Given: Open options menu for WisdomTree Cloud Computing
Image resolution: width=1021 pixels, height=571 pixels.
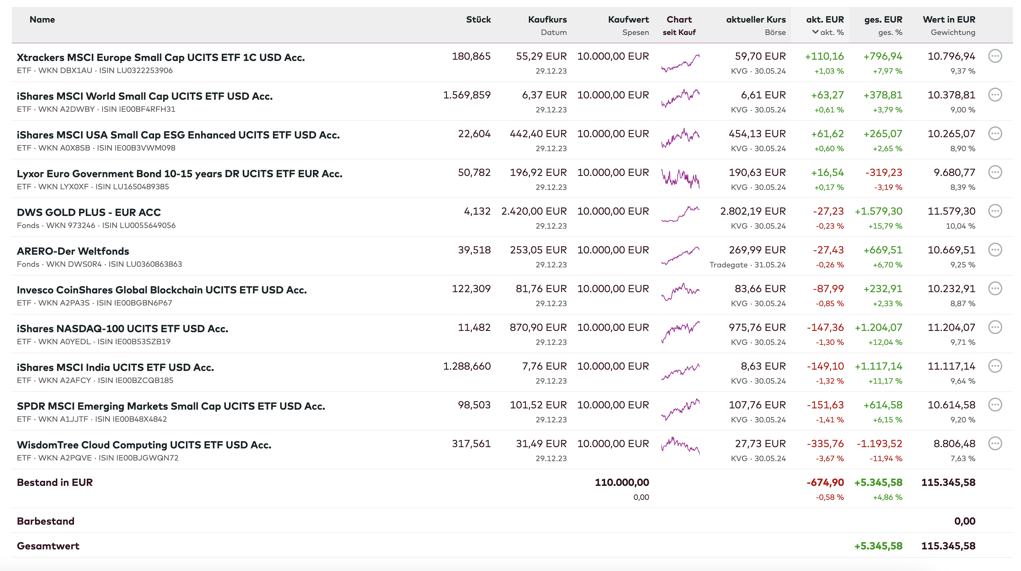Looking at the screenshot, I should point(995,444).
